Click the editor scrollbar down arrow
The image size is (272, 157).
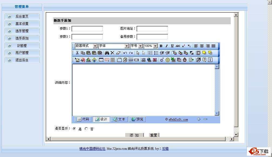coord(217,113)
